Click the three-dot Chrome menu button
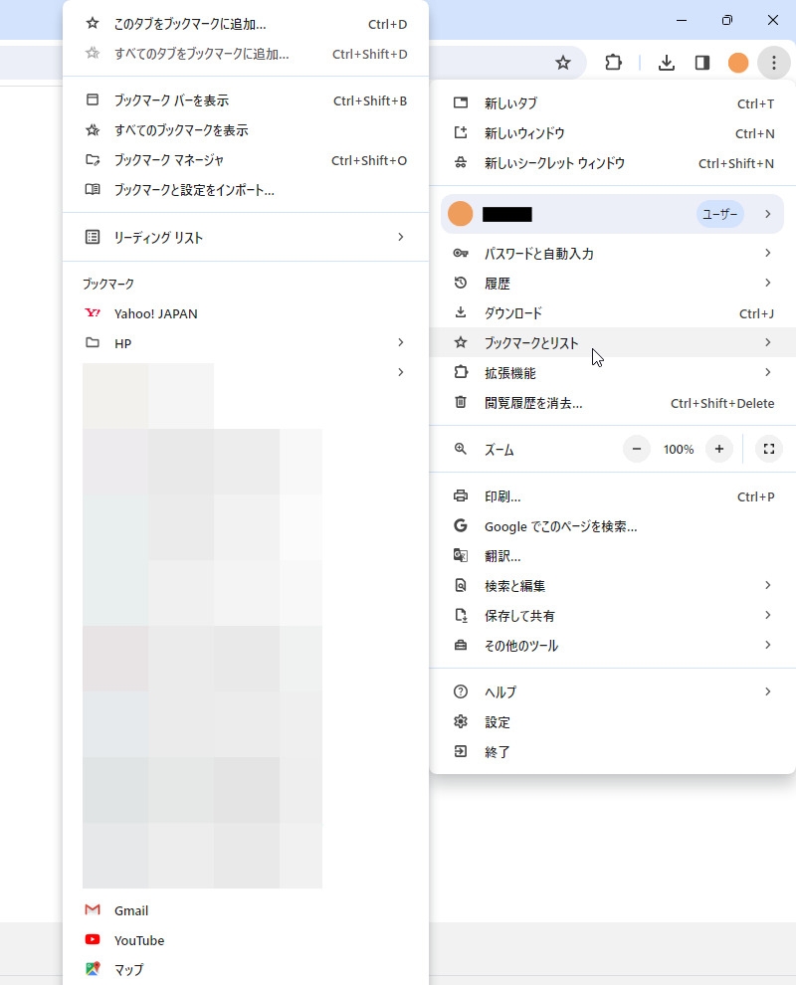 (773, 64)
